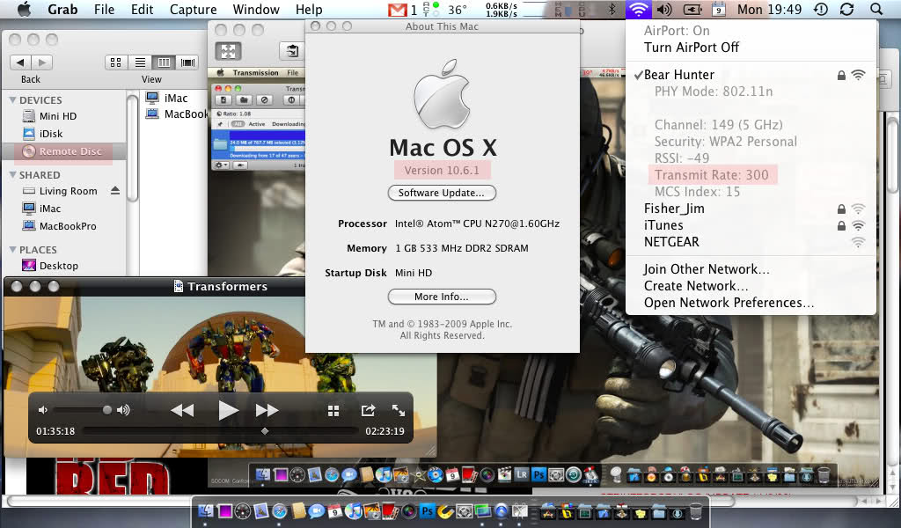Click the Bluetooth menu bar icon

(612, 10)
